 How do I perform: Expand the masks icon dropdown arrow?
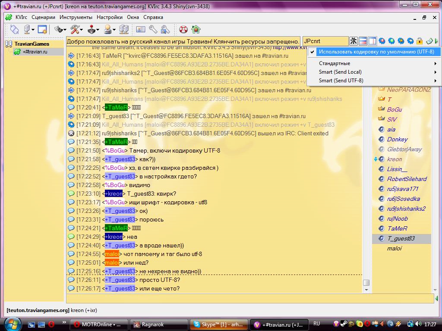click(x=65, y=30)
